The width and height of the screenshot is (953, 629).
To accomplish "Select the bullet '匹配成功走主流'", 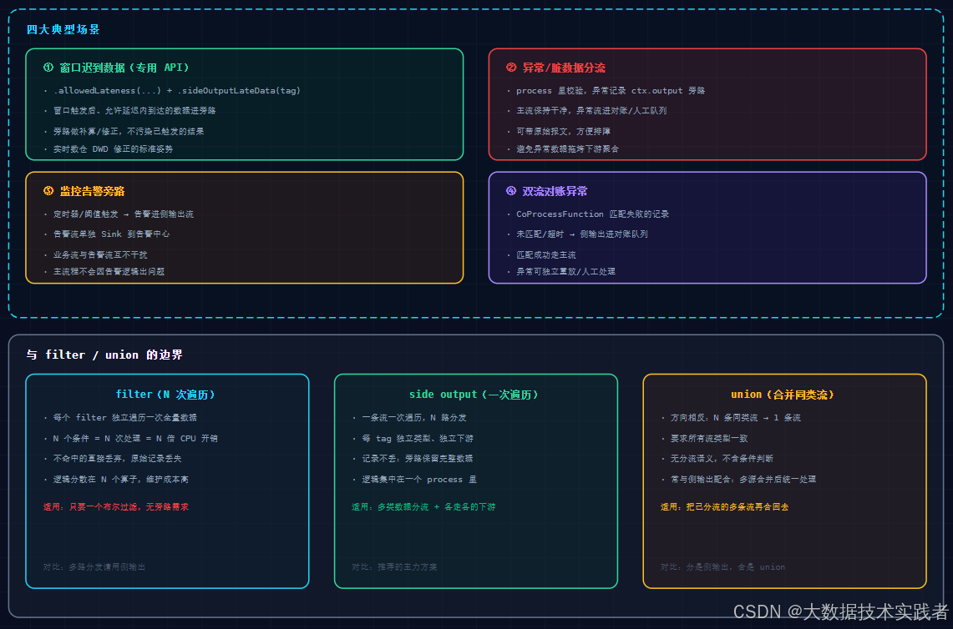I will click(545, 255).
